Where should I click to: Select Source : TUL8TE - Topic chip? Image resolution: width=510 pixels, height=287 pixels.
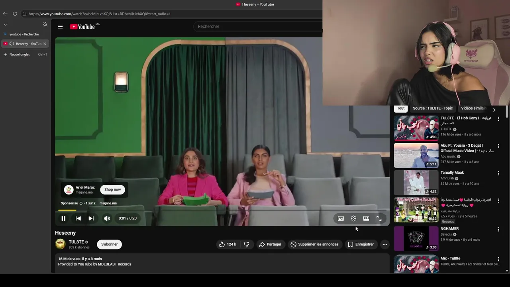click(433, 108)
